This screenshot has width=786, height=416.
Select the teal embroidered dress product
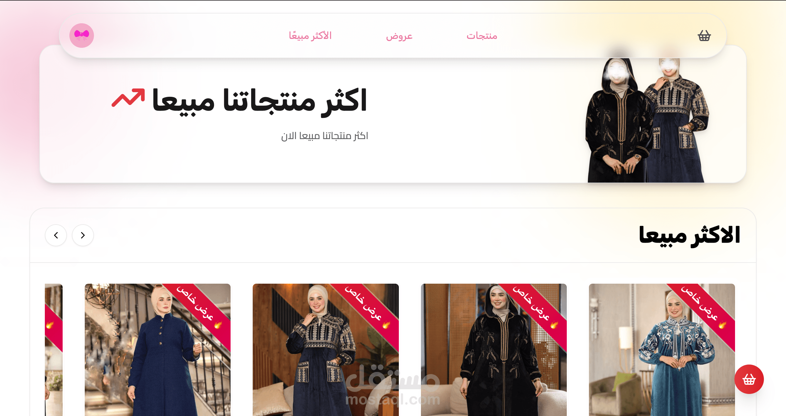coord(662,350)
